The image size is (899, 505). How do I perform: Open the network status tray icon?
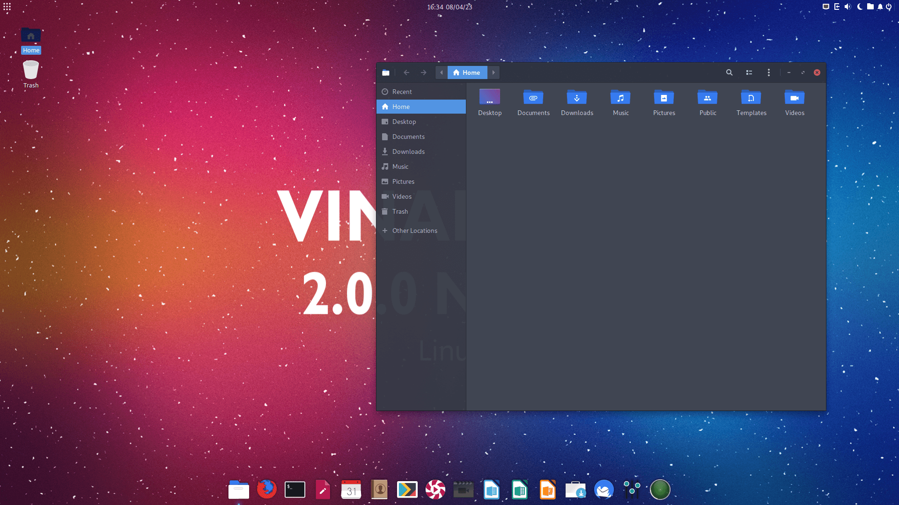coord(826,7)
